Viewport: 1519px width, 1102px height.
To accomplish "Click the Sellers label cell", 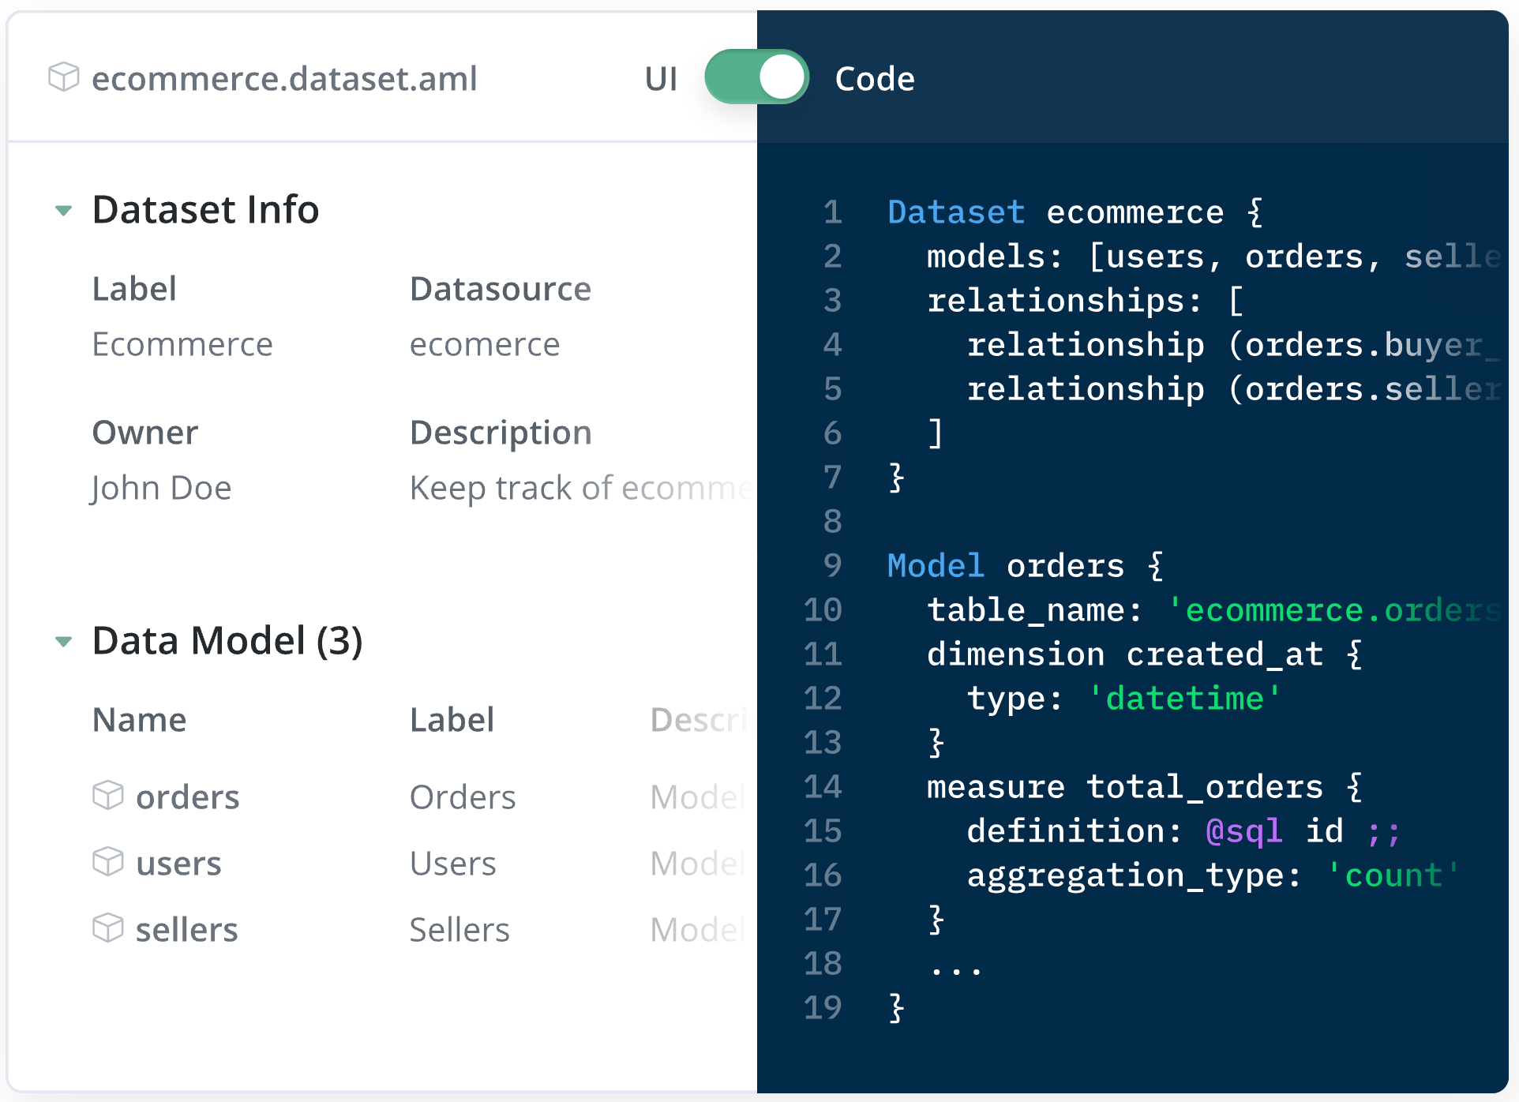I will tap(459, 930).
